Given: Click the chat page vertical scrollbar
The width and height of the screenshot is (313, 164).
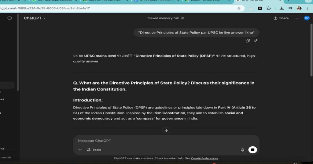Looking at the screenshot, I should (311, 50).
